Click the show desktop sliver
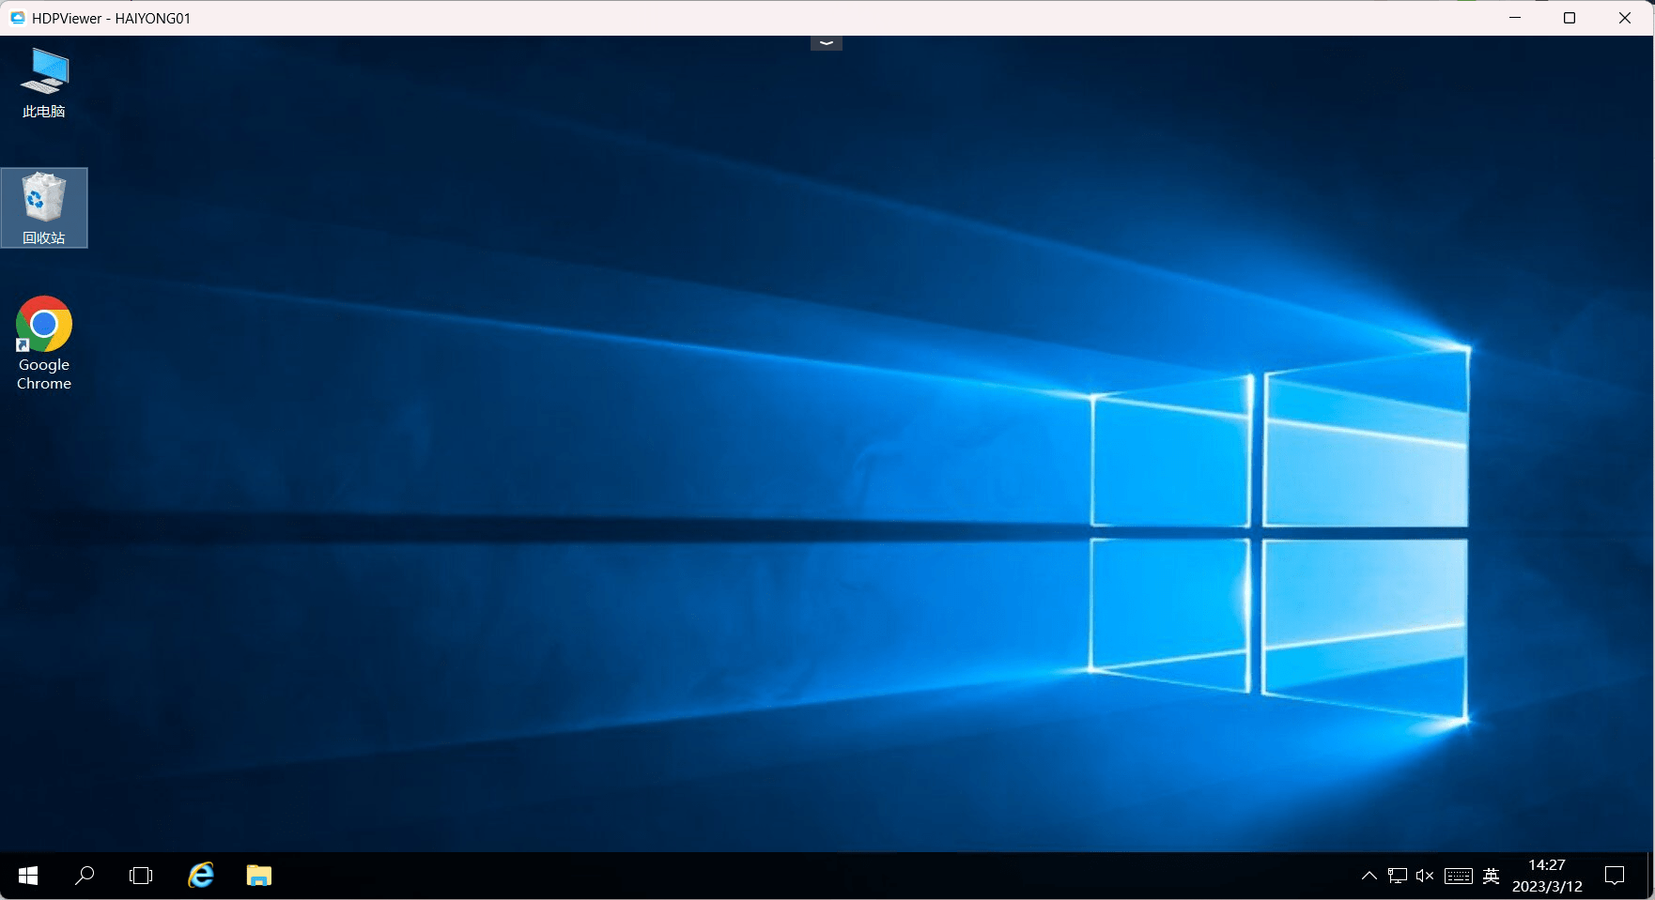Viewport: 1655px width, 900px height. (1649, 876)
